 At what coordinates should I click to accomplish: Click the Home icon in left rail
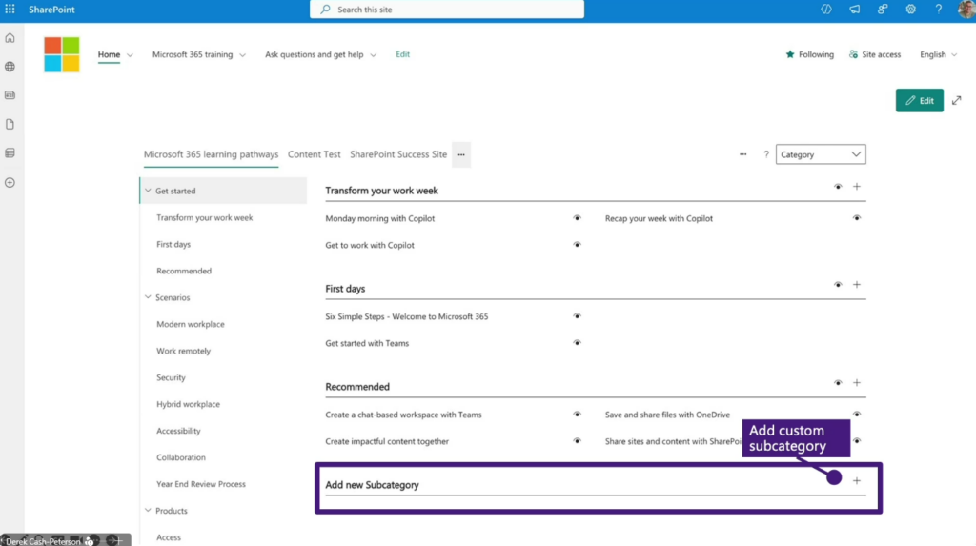coord(10,38)
